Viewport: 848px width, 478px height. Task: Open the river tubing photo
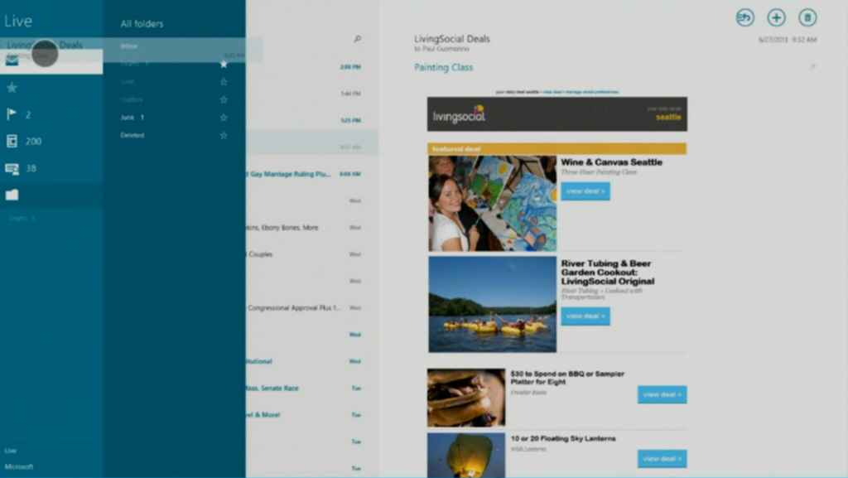(492, 304)
